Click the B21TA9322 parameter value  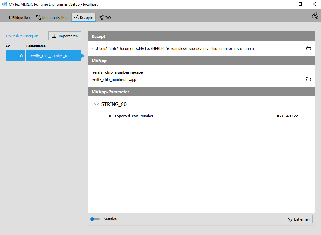click(x=287, y=116)
